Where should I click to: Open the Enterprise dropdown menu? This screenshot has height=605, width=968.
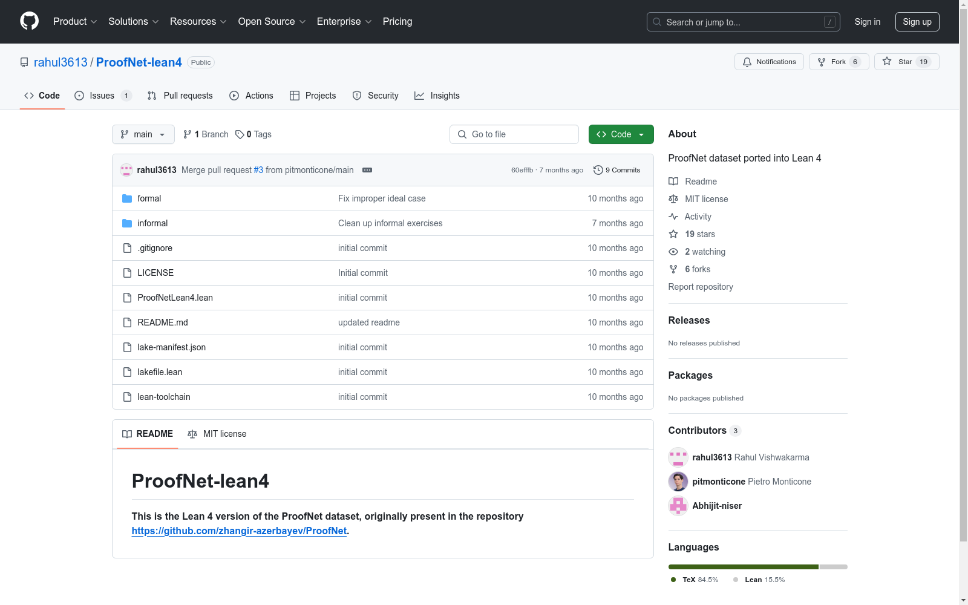(344, 22)
